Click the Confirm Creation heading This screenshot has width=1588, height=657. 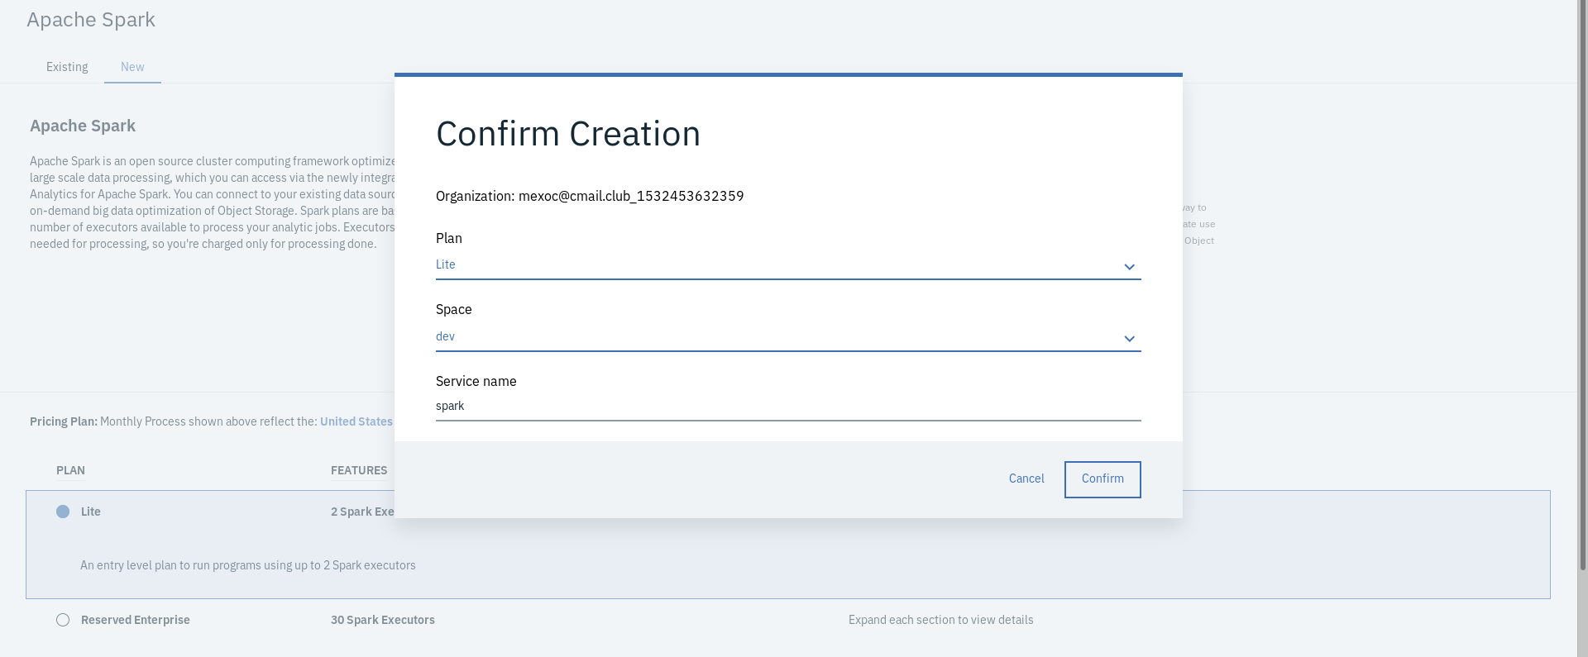coord(568,134)
